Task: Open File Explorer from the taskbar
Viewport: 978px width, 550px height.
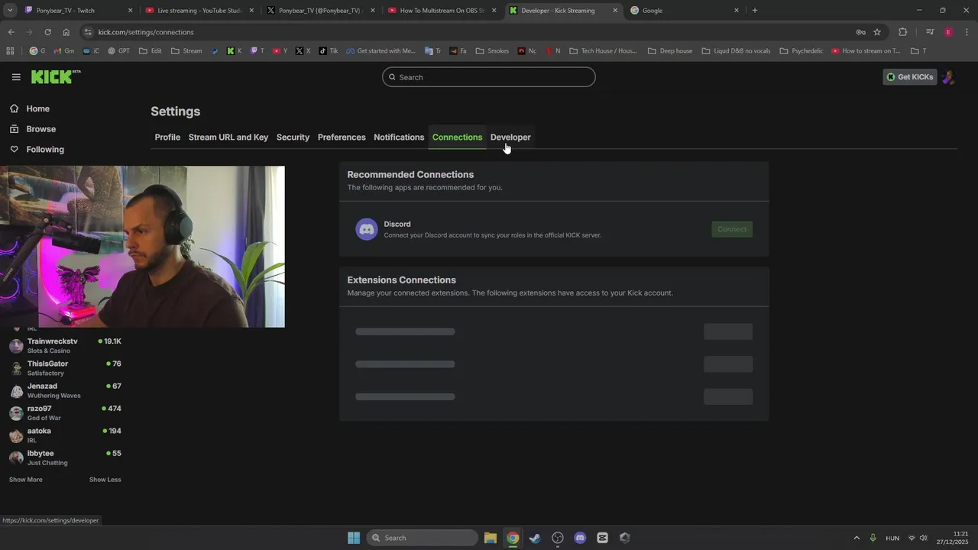Action: (x=491, y=538)
